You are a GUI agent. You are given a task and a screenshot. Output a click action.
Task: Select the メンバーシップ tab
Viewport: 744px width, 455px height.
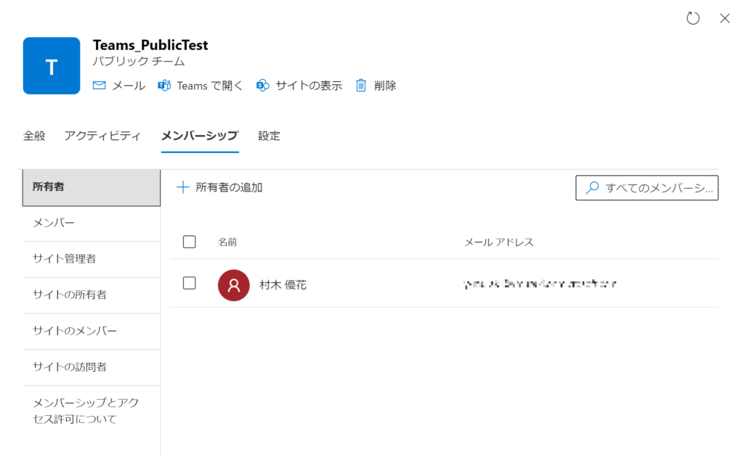click(200, 136)
